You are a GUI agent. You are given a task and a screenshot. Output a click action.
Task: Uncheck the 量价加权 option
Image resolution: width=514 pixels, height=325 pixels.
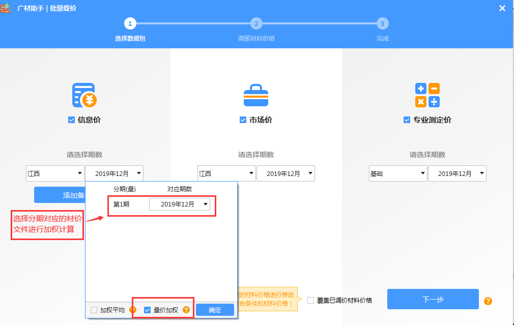[147, 310]
